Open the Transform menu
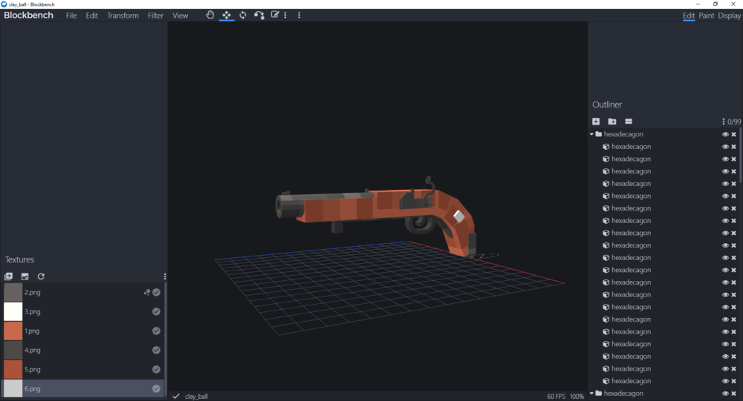The image size is (743, 401). (123, 16)
